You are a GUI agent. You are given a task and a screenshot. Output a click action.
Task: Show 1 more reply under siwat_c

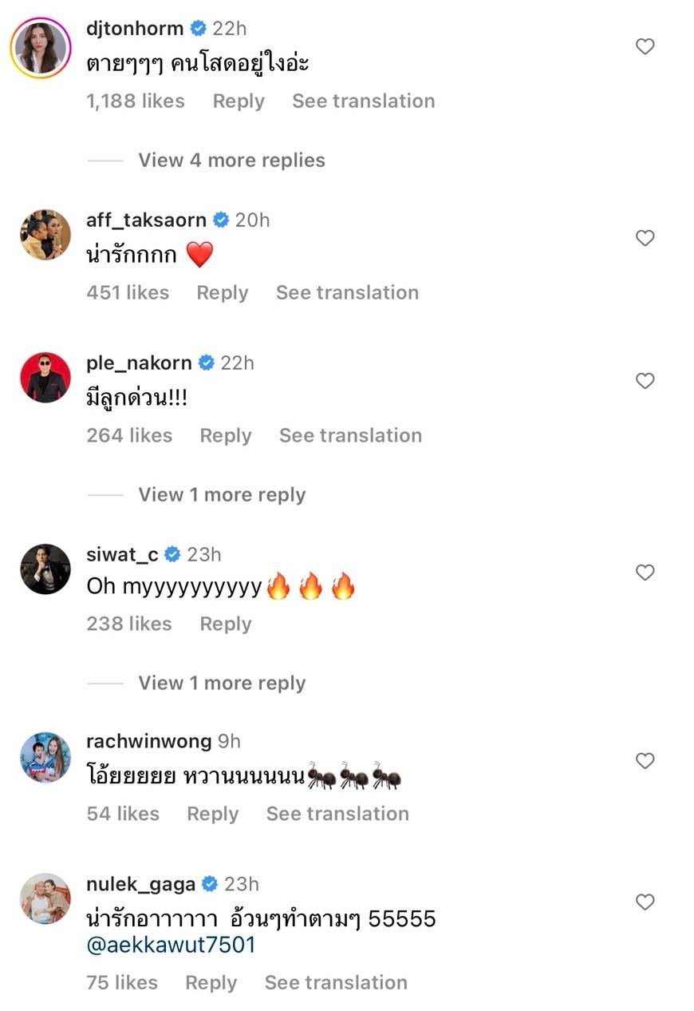(222, 683)
